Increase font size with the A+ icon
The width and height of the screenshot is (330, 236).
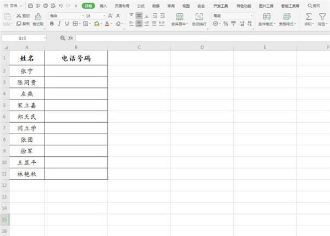point(111,16)
